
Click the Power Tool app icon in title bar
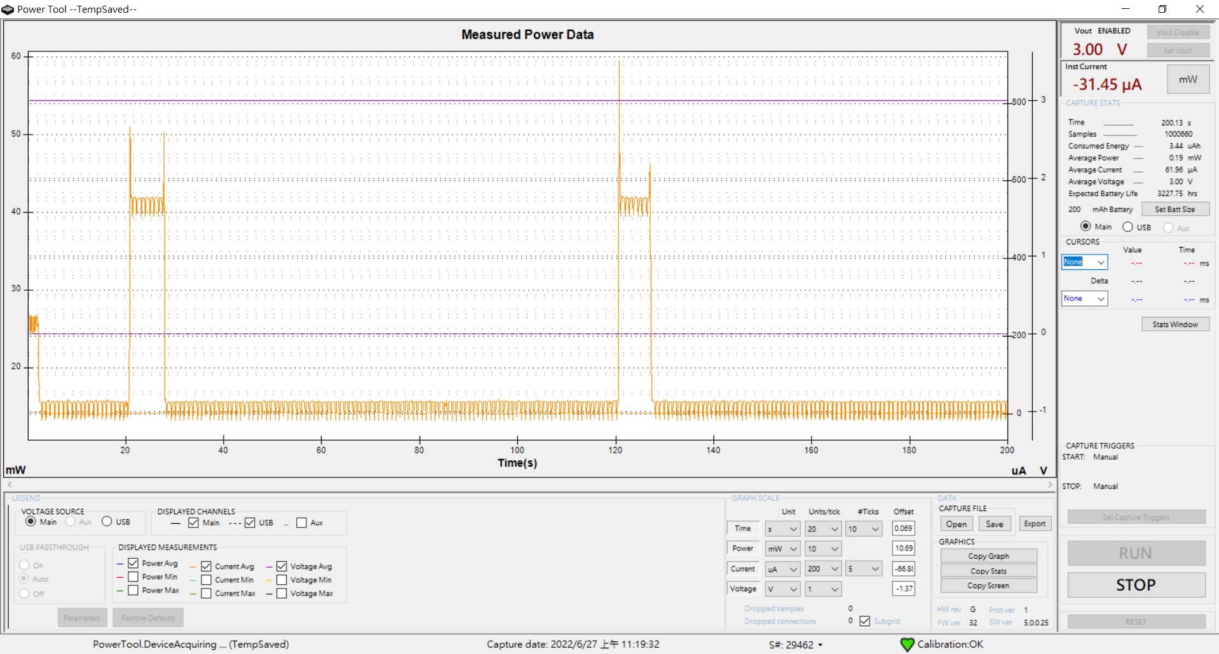tap(8, 9)
